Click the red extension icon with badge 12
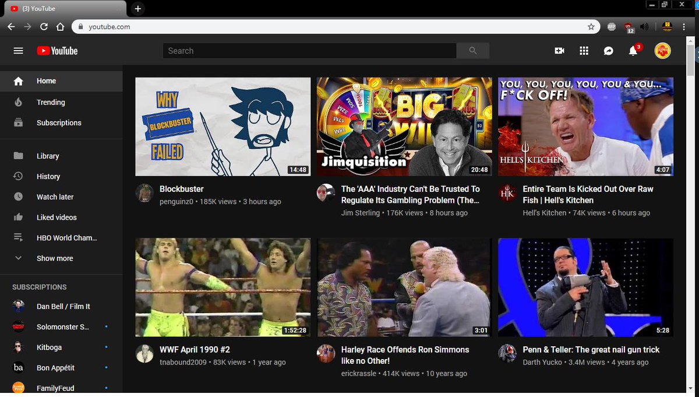Viewport: 699px width, 397px height. 628,27
